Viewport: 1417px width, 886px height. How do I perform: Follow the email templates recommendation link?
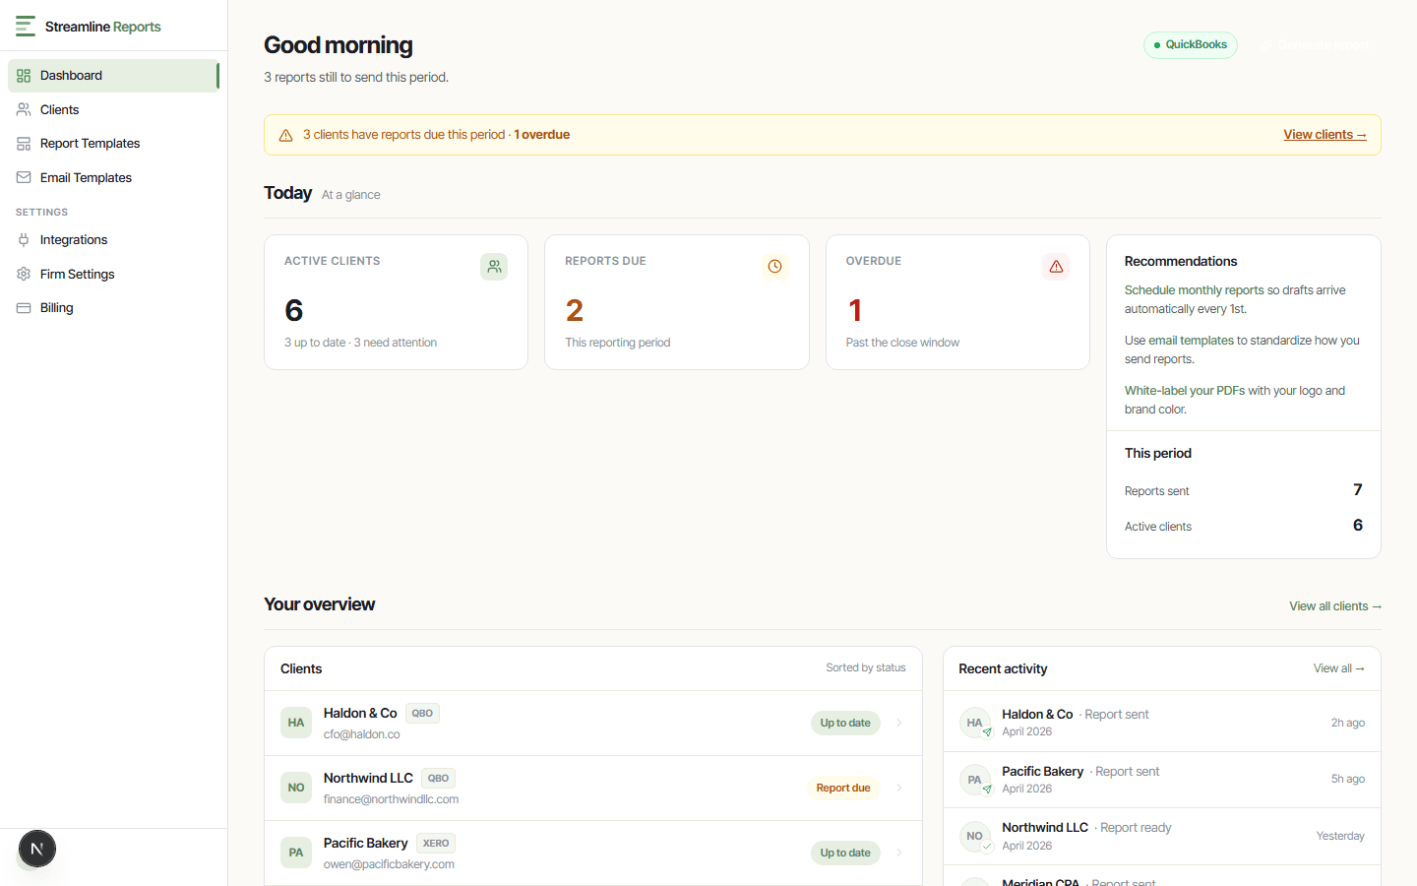(1191, 341)
